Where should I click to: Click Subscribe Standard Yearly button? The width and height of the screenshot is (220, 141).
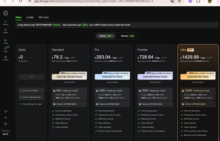69,77
